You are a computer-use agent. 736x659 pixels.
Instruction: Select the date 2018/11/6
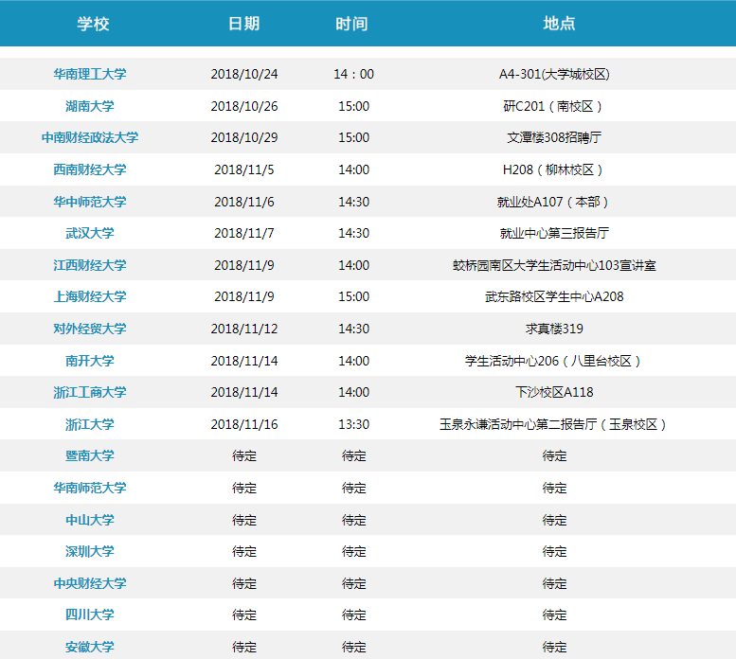click(x=244, y=202)
